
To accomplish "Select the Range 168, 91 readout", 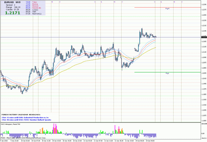I will click(13, 7).
